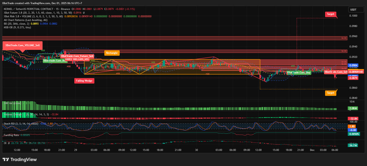This screenshot has width=367, height=166.
Task: Click the XBotTrade.Com_Future_Sell signal label
Action: click(x=77, y=56)
